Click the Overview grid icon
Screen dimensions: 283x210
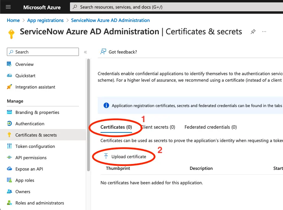tap(9, 64)
